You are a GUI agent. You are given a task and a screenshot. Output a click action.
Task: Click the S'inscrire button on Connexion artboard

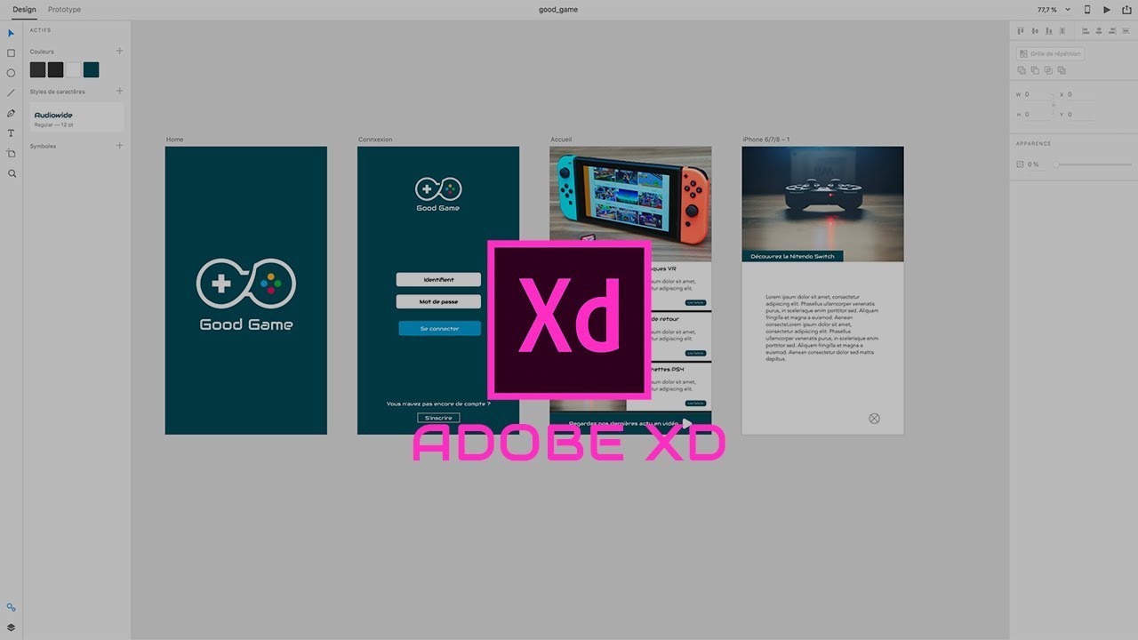click(438, 418)
